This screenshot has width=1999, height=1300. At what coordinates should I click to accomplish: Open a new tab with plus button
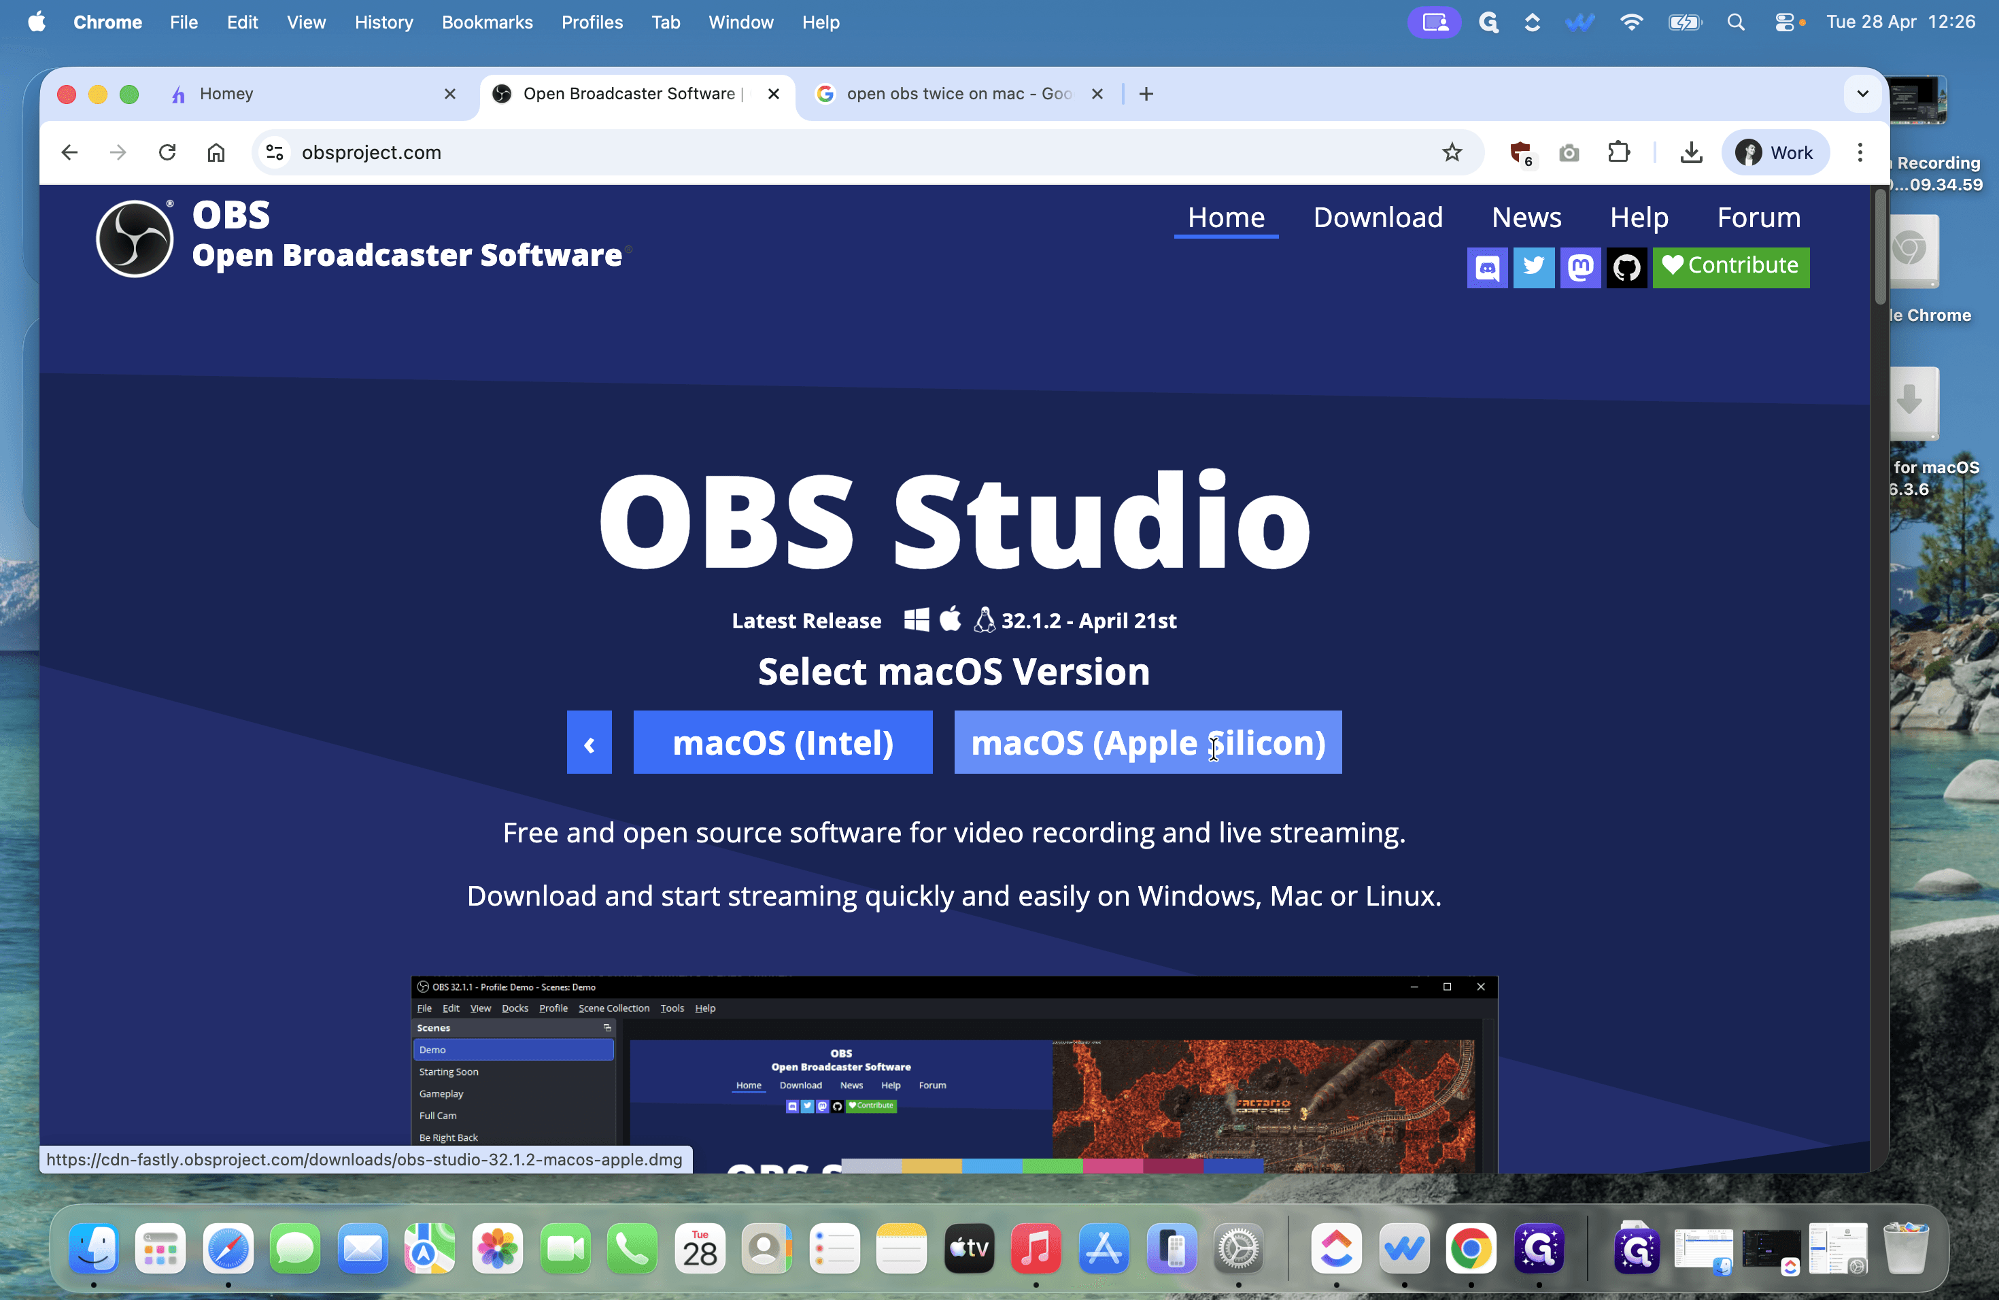point(1146,93)
